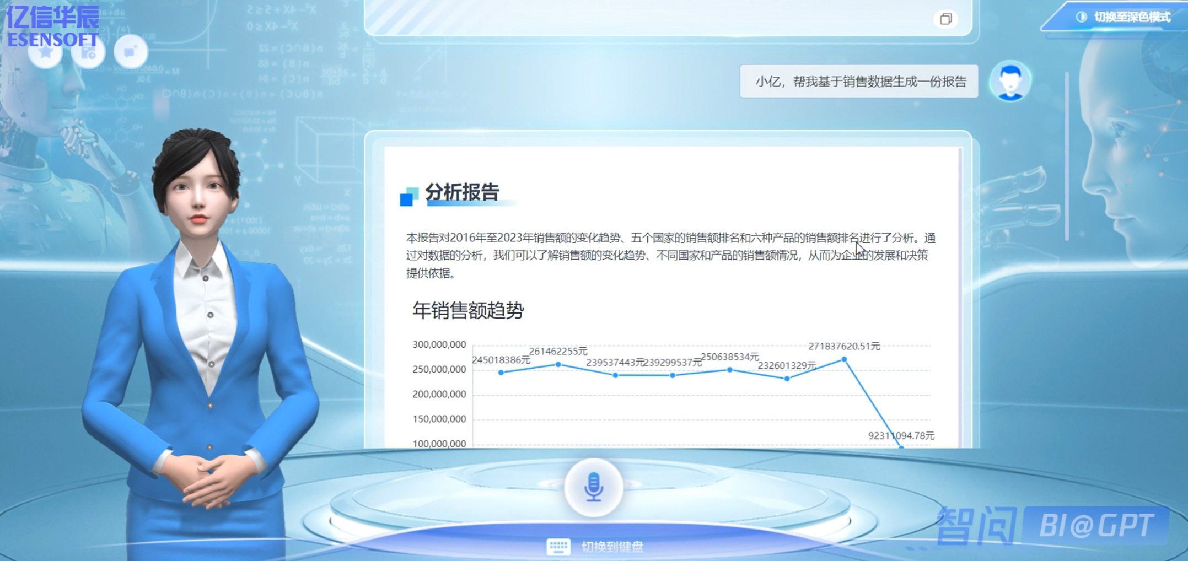The height and width of the screenshot is (561, 1188).
Task: Click the copy icon on the top reply
Action: (x=945, y=19)
